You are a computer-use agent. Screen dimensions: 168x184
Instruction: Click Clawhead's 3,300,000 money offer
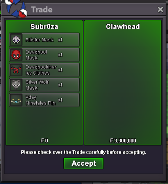[x=123, y=140]
